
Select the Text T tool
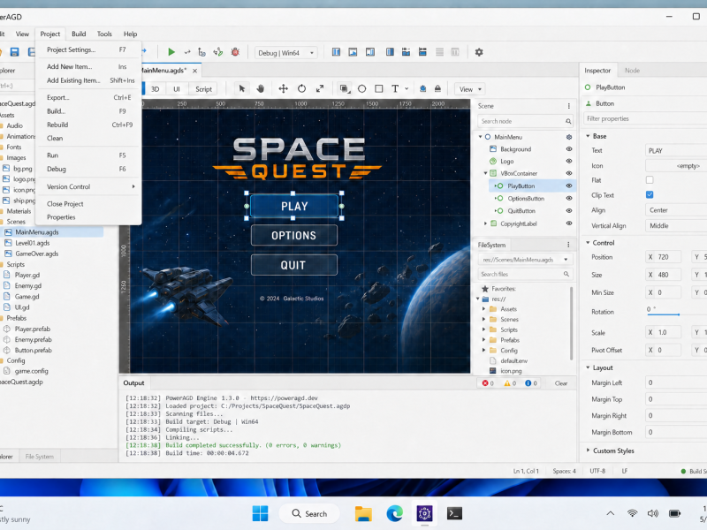(395, 89)
